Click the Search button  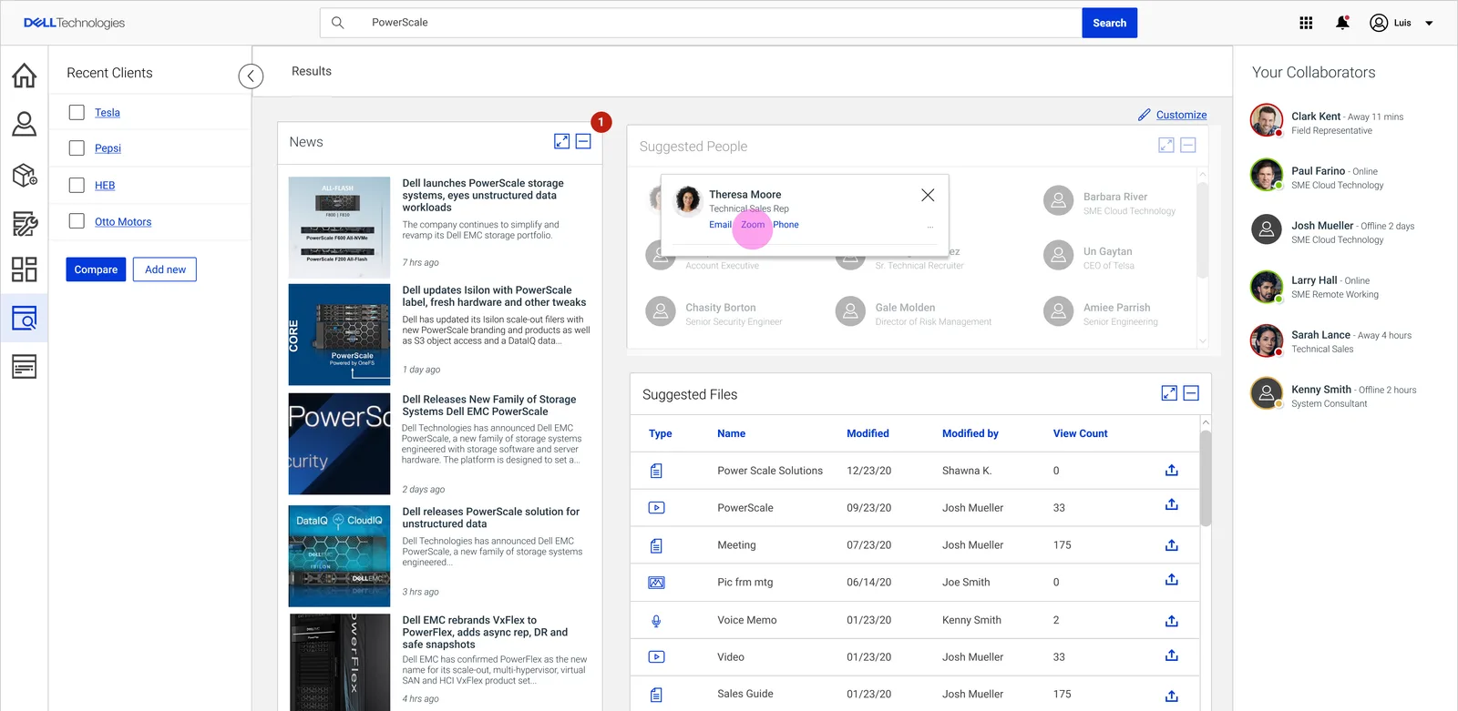[1110, 23]
